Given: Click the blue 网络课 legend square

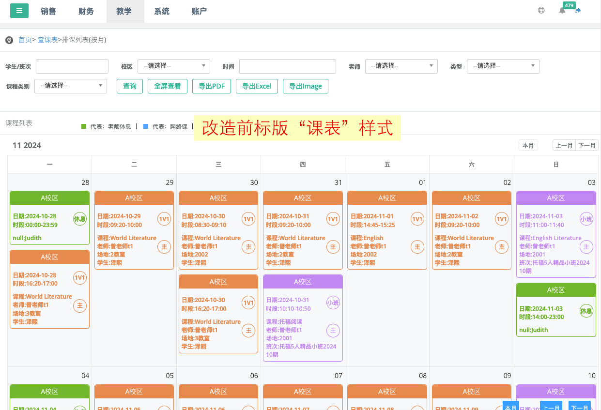Looking at the screenshot, I should [x=146, y=126].
